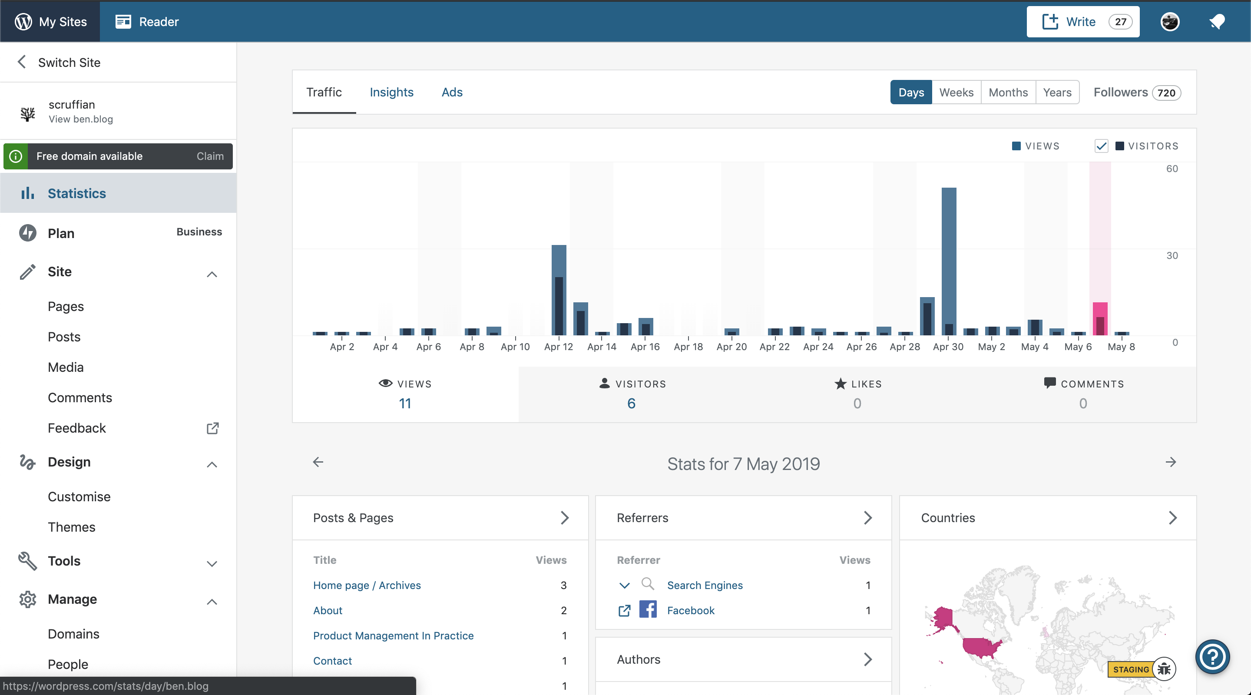Viewport: 1251px width, 695px height.
Task: Expand the Posts & Pages panel chevron
Action: click(x=565, y=518)
